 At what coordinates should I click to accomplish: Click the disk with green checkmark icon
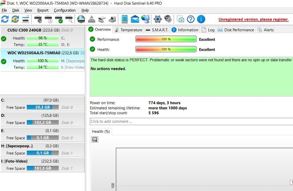59,19
